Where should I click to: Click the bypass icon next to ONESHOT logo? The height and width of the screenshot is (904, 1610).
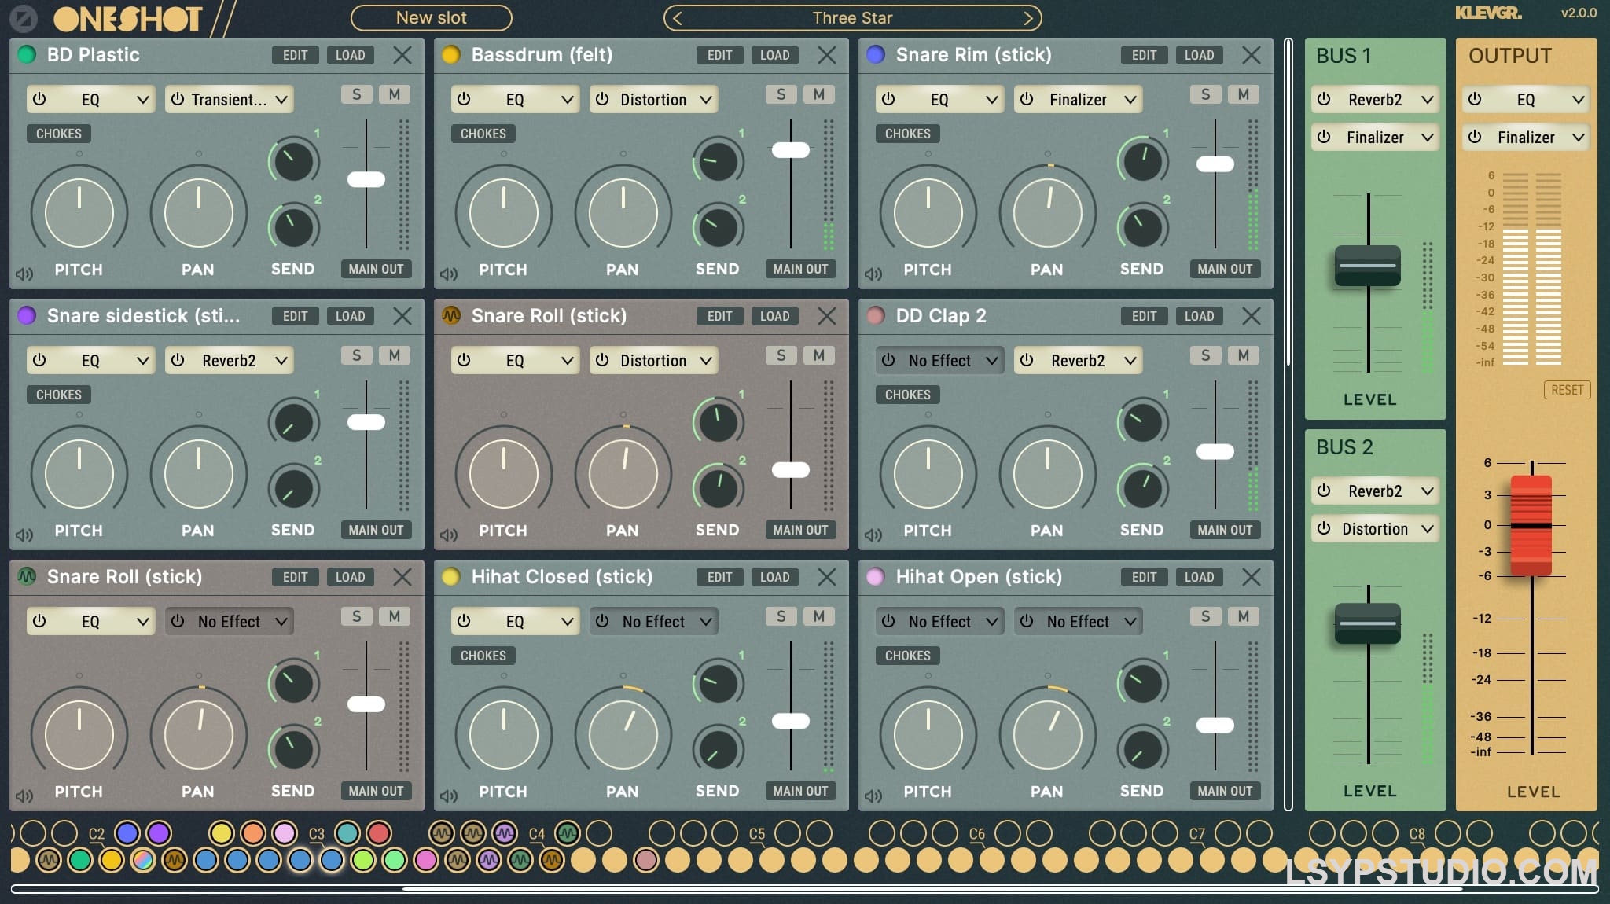[x=24, y=18]
